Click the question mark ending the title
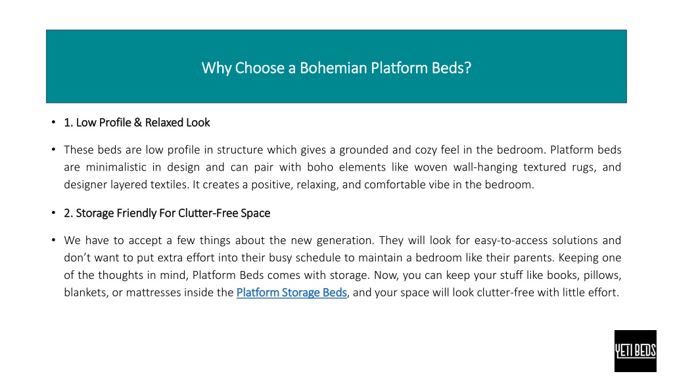The image size is (673, 378). click(x=467, y=68)
